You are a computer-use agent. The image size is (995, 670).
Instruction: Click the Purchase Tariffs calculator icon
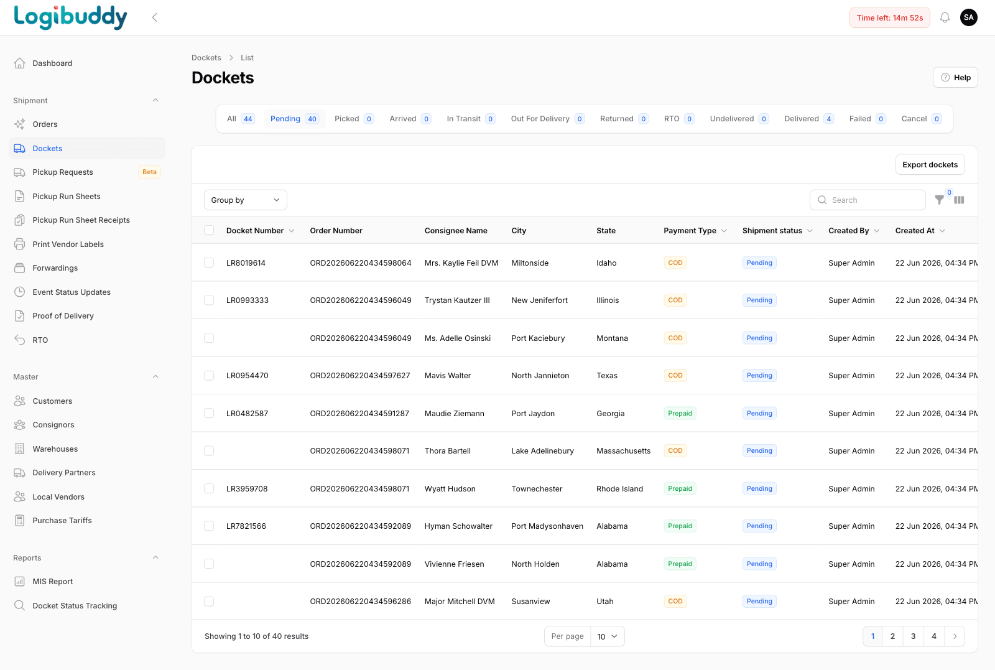(x=20, y=521)
